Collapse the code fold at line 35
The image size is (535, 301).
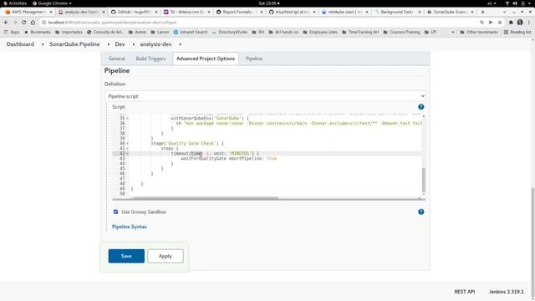128,119
